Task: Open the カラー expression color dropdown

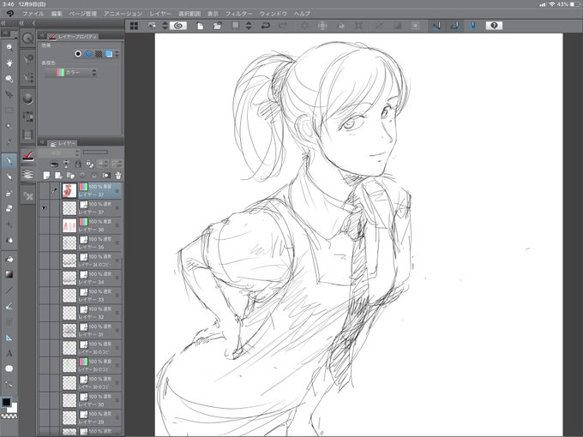Action: click(x=70, y=73)
